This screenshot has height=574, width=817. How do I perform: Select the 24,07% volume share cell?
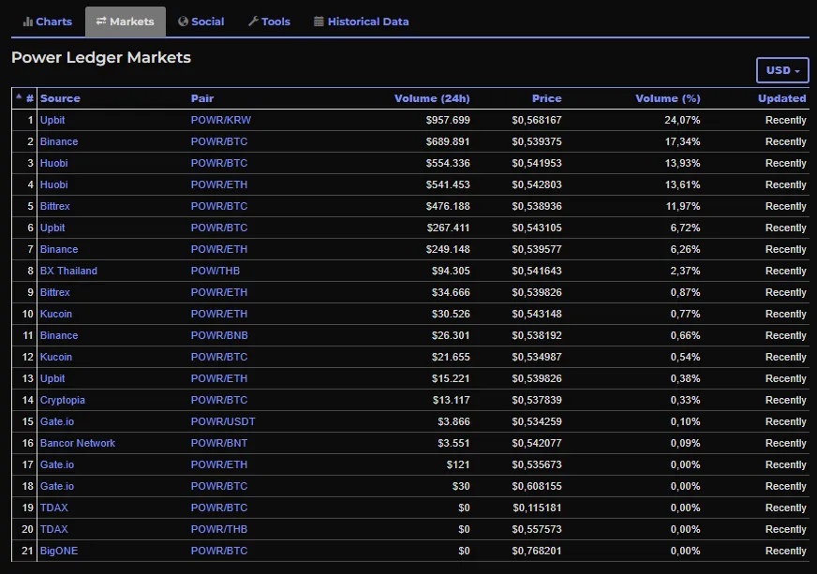pyautogui.click(x=682, y=120)
